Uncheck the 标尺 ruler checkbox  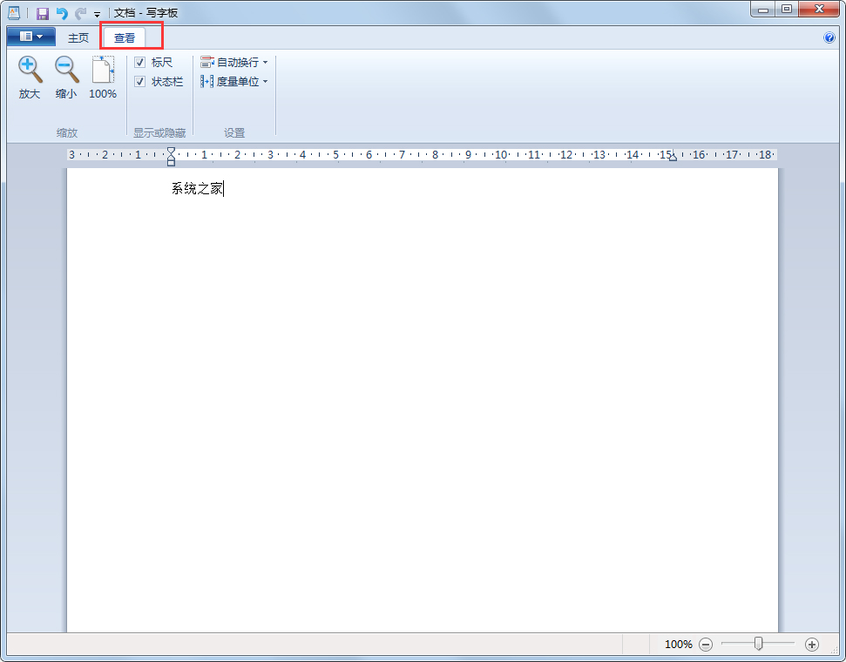pyautogui.click(x=139, y=62)
